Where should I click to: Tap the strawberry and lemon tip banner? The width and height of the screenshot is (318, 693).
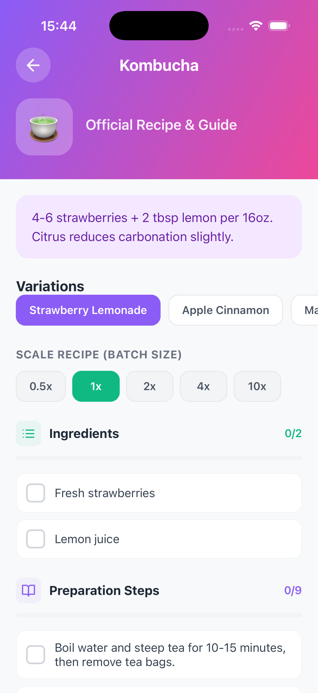(x=159, y=227)
